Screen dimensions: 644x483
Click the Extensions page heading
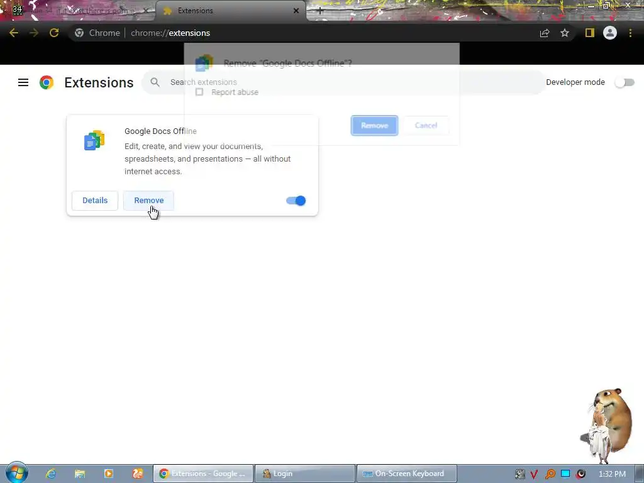tap(99, 82)
